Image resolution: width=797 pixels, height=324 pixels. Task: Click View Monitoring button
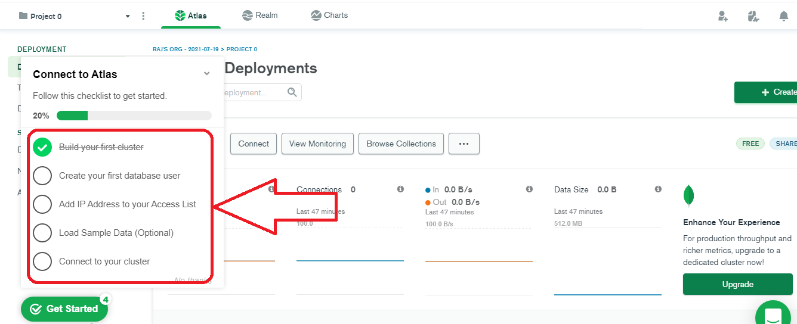pos(317,144)
